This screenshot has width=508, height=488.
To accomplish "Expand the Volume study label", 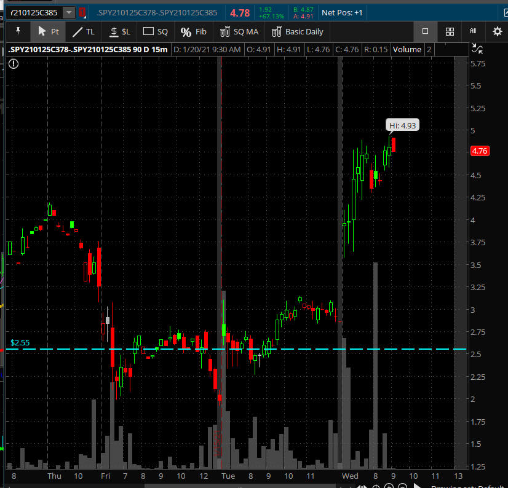I will click(407, 49).
